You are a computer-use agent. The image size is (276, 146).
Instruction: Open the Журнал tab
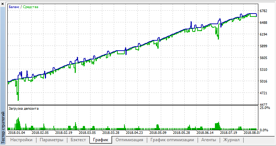(x=231, y=140)
